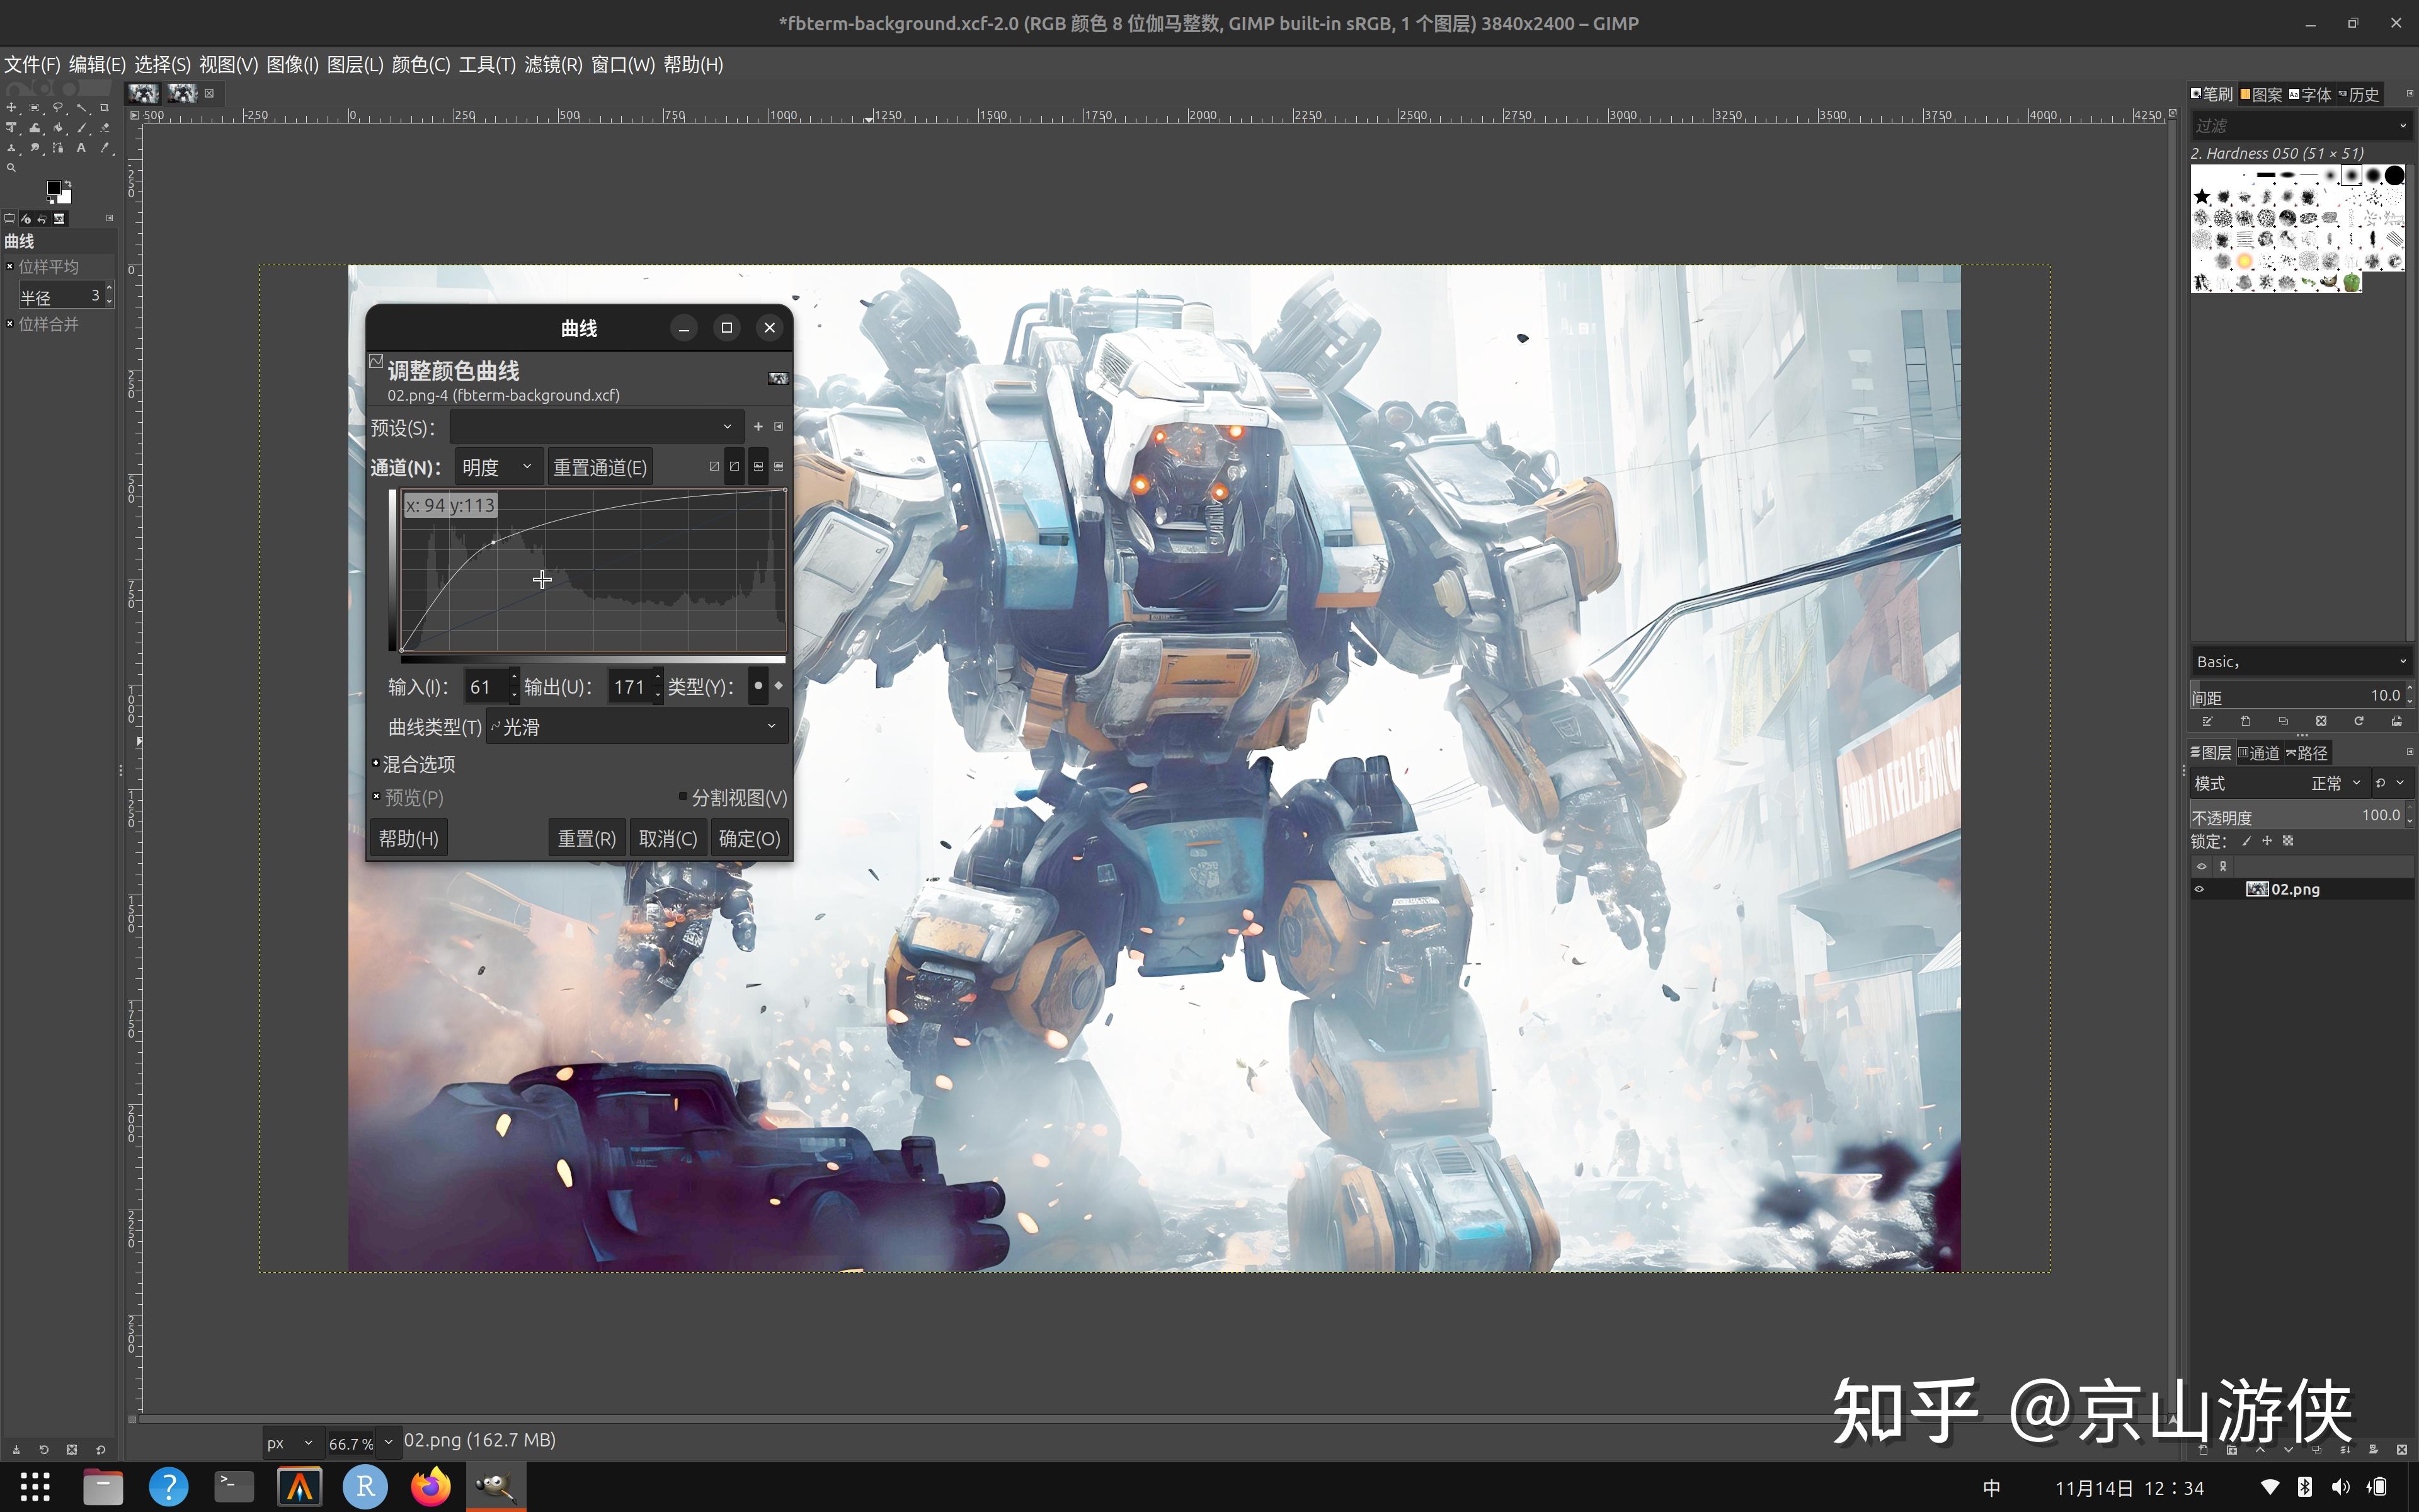
Task: Toggle the 预览(P) preview checkbox
Action: pyautogui.click(x=377, y=797)
